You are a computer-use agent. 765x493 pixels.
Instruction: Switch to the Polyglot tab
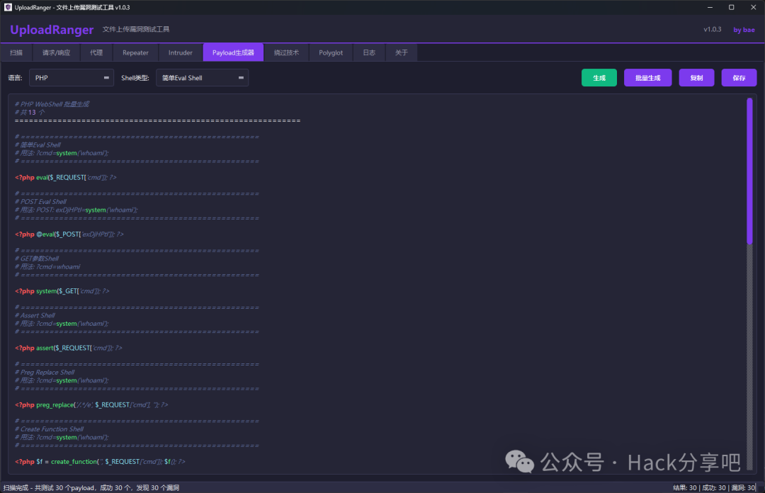click(331, 52)
